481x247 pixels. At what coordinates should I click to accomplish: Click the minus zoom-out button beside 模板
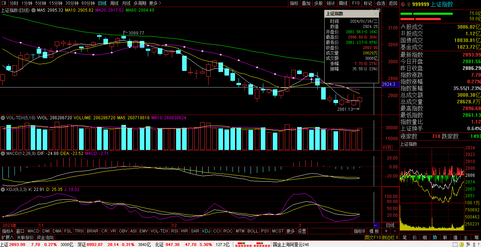click(394, 231)
